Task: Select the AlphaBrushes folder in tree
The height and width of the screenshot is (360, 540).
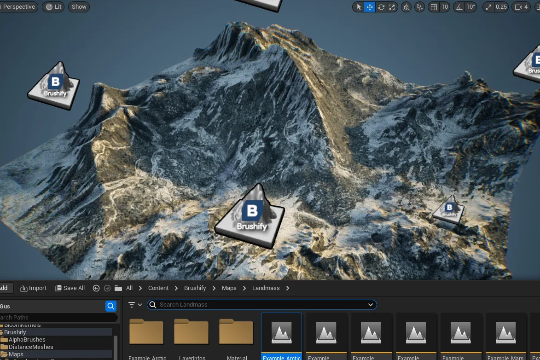Action: (27, 340)
